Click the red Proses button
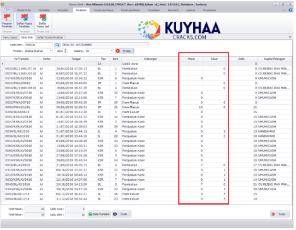Viewport: 296px width, 230px height. point(124,51)
